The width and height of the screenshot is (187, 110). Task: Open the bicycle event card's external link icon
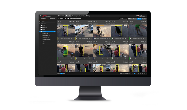click(96, 21)
